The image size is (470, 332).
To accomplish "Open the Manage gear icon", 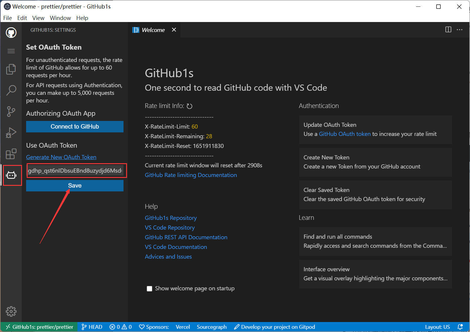I will 11,311.
